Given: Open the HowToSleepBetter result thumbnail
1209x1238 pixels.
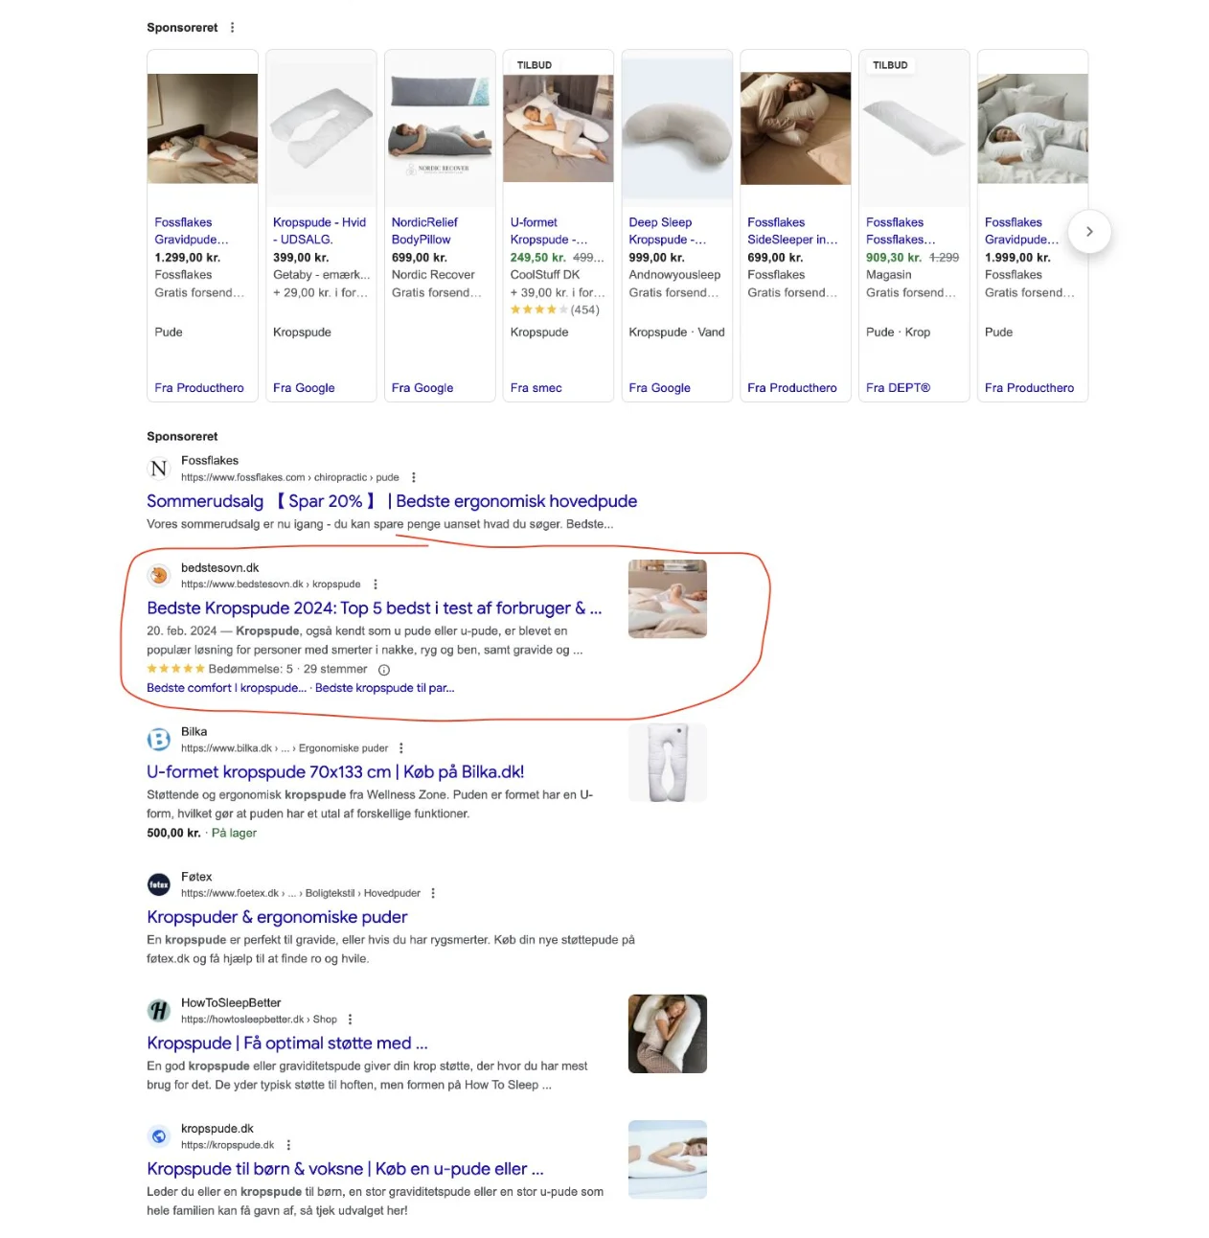Looking at the screenshot, I should [x=668, y=1034].
